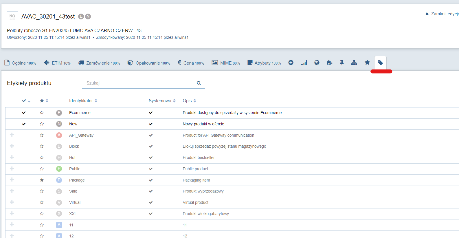Add the Hot label with plus
Viewport: 459px width, 238px height.
(x=12, y=157)
